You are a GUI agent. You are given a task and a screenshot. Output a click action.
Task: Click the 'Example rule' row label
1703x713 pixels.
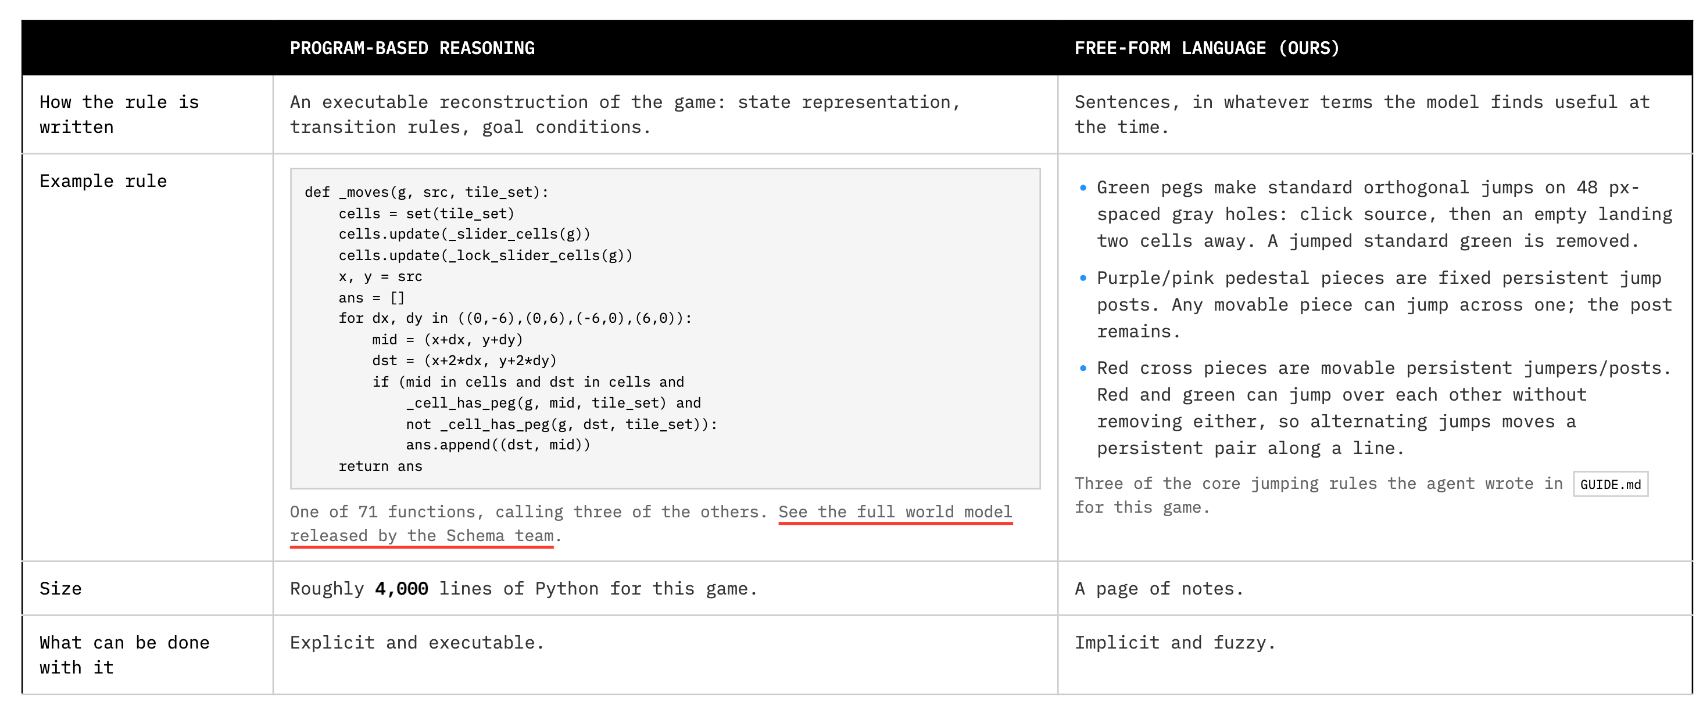(x=103, y=181)
